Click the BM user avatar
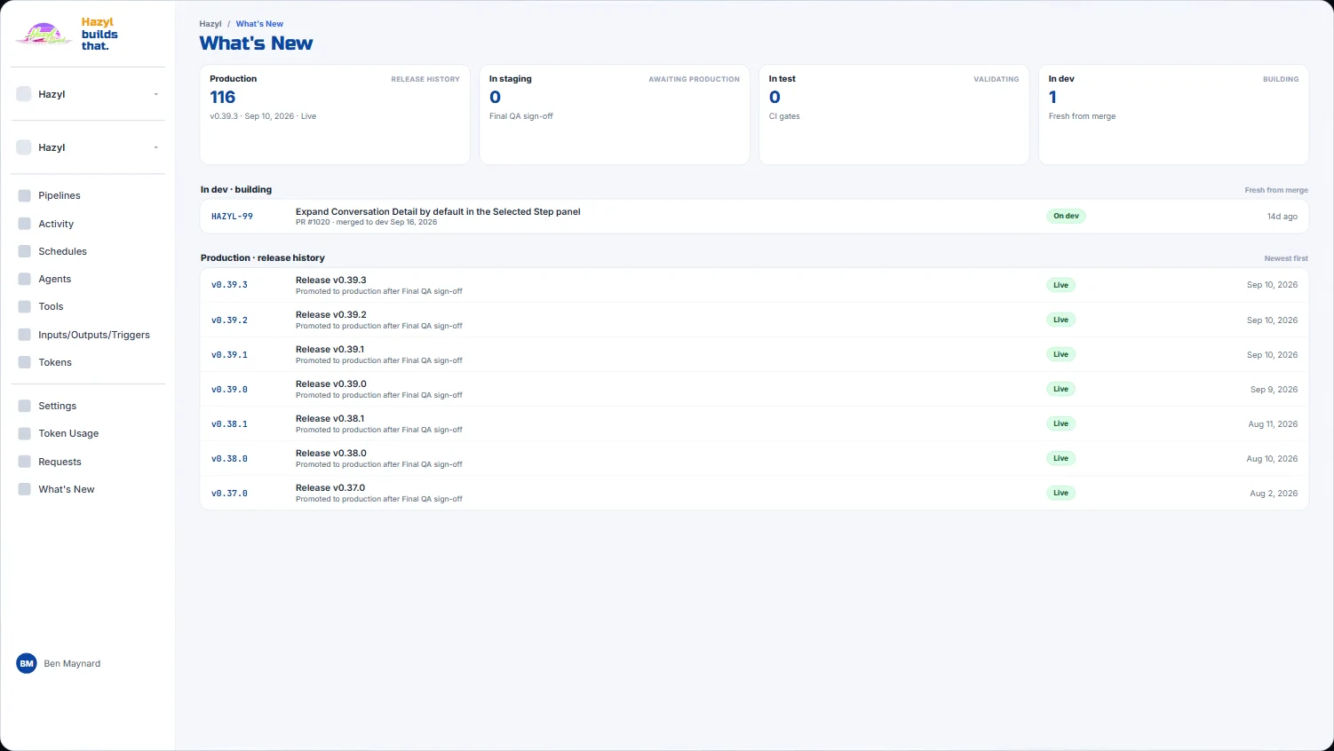This screenshot has height=751, width=1334. (x=27, y=663)
